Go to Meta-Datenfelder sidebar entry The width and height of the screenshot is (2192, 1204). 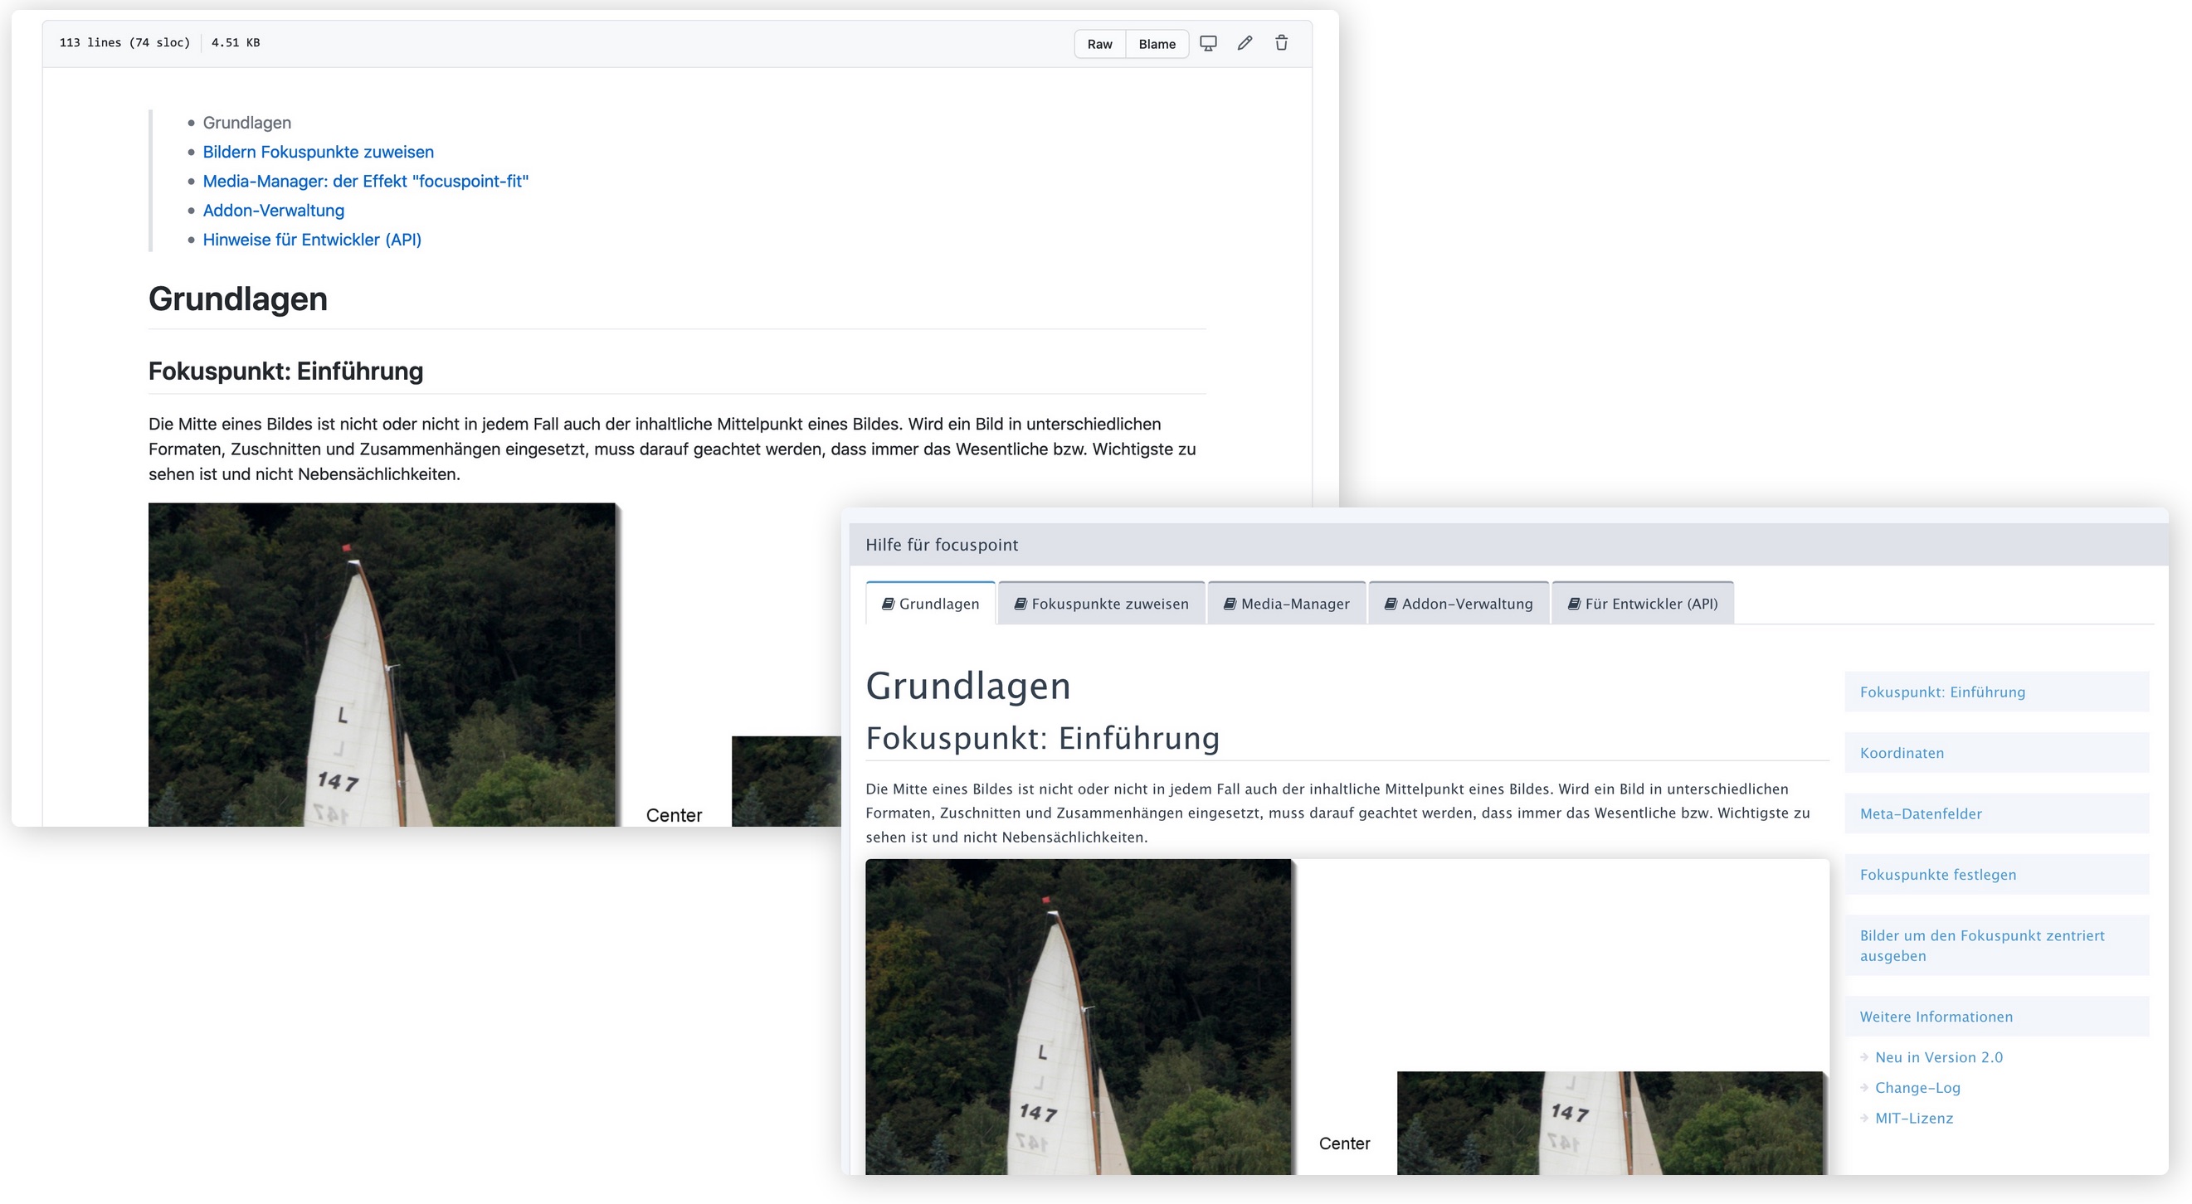[1921, 813]
